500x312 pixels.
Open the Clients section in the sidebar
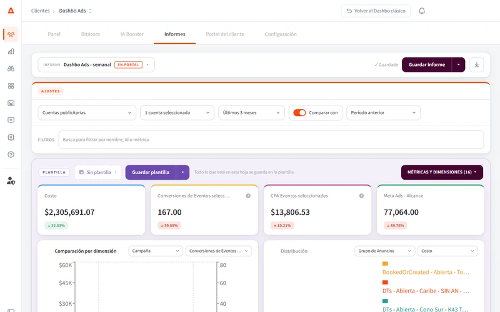tap(11, 34)
